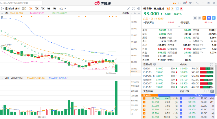The width and height of the screenshot is (217, 119).
Task: Expand the 15分 minute interval dropdown
Action: coord(62,9)
